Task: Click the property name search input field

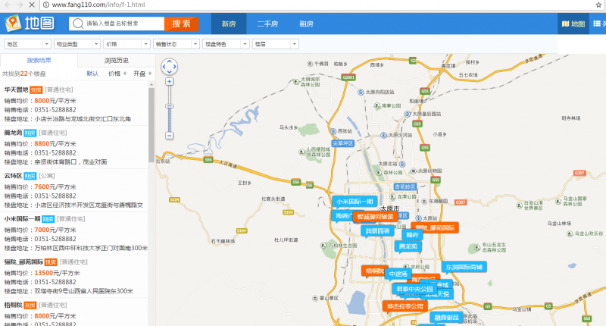Action: 120,24
